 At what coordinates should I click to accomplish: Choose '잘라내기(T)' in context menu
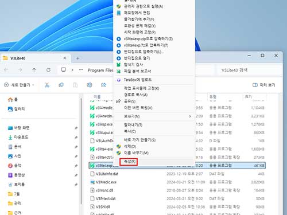click(x=133, y=125)
